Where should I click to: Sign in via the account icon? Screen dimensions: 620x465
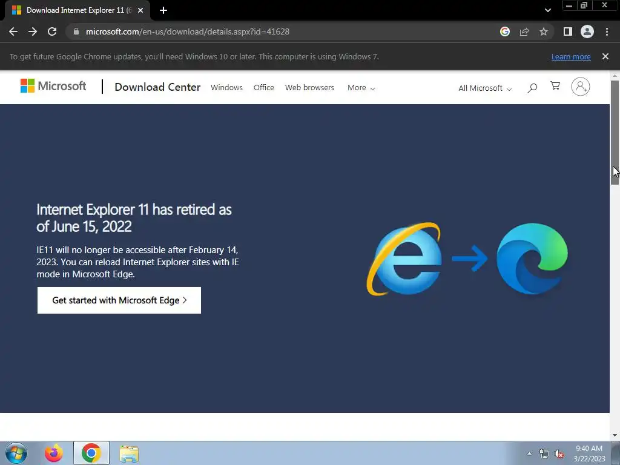(x=581, y=87)
